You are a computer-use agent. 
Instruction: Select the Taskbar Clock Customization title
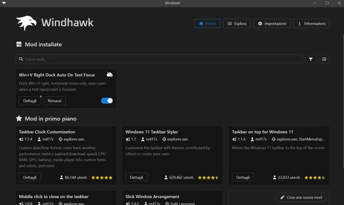pos(47,132)
